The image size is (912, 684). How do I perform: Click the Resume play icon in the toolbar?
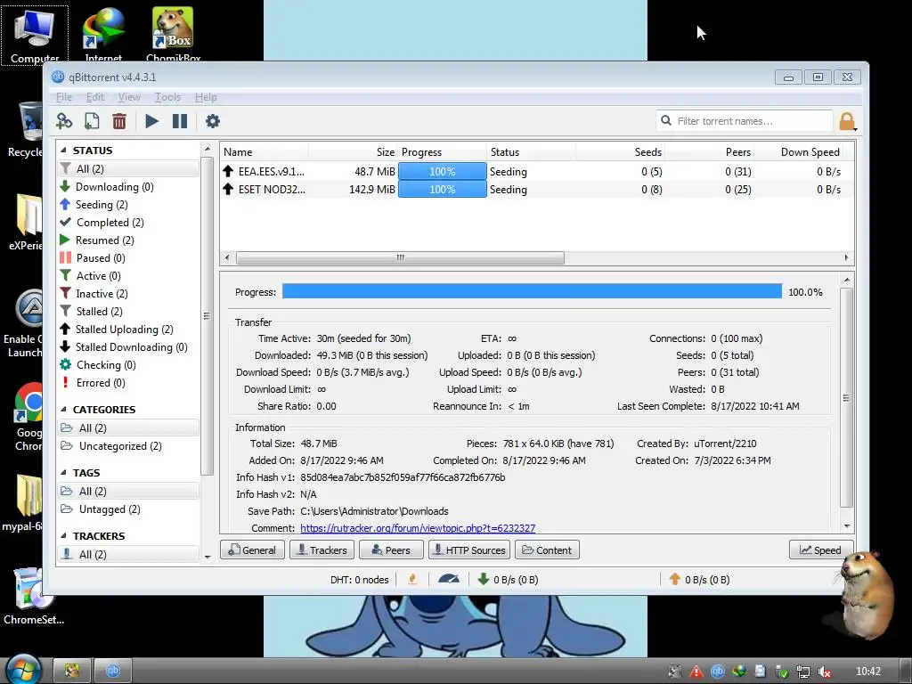point(151,121)
